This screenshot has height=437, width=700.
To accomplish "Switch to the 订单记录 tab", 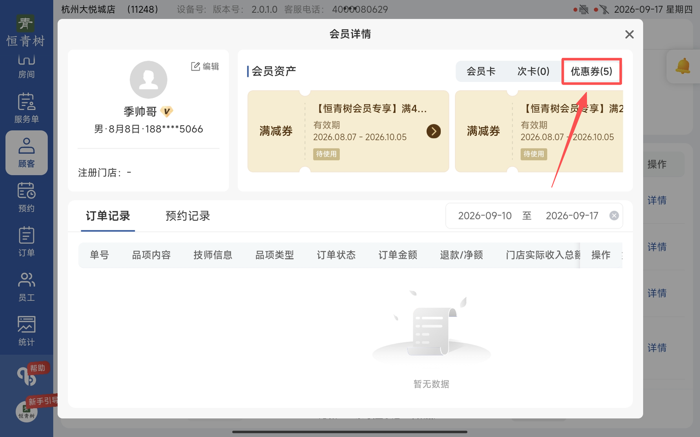I will tap(108, 216).
